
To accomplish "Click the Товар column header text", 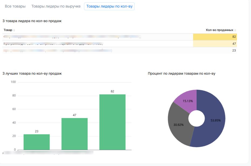I will [x=8, y=30].
